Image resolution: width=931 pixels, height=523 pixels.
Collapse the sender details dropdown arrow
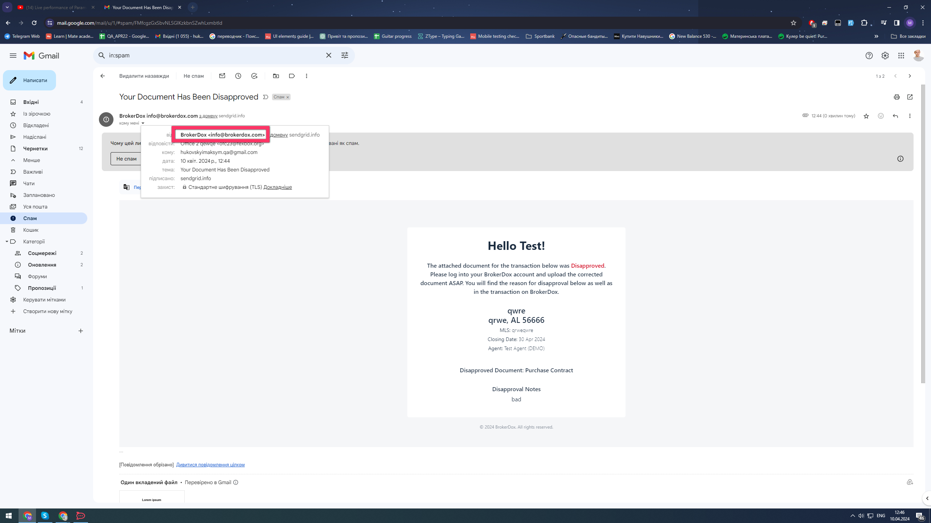pyautogui.click(x=143, y=123)
